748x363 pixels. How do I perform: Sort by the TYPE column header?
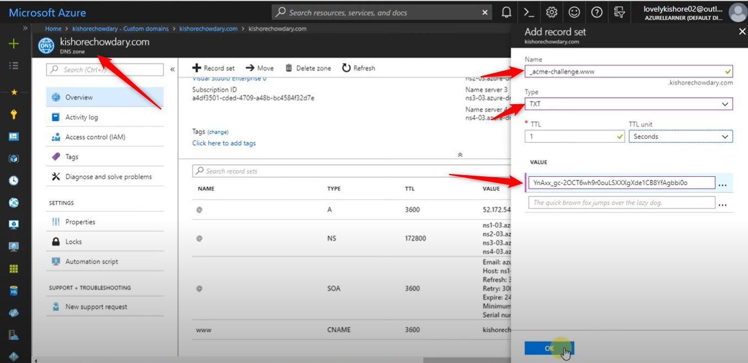coord(334,188)
